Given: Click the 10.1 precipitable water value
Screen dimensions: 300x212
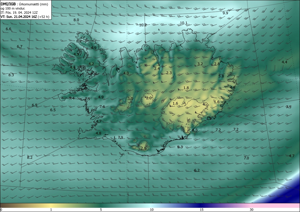Looking at the screenshot, I should [184, 23].
